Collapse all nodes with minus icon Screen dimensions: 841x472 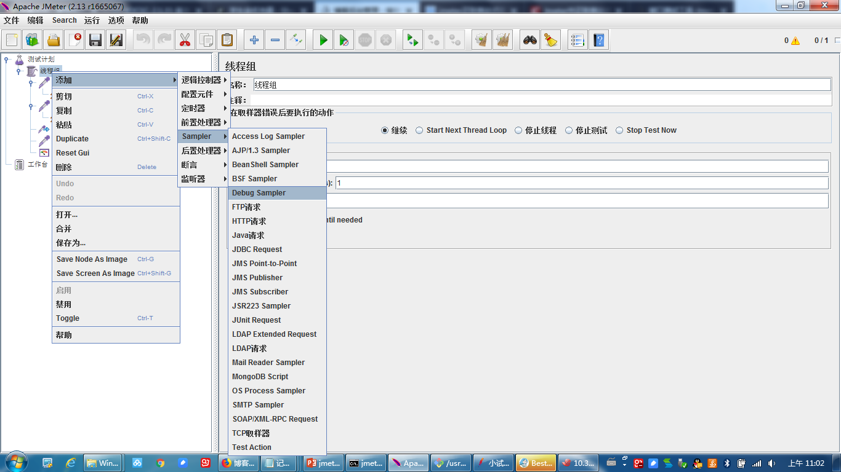pos(275,40)
